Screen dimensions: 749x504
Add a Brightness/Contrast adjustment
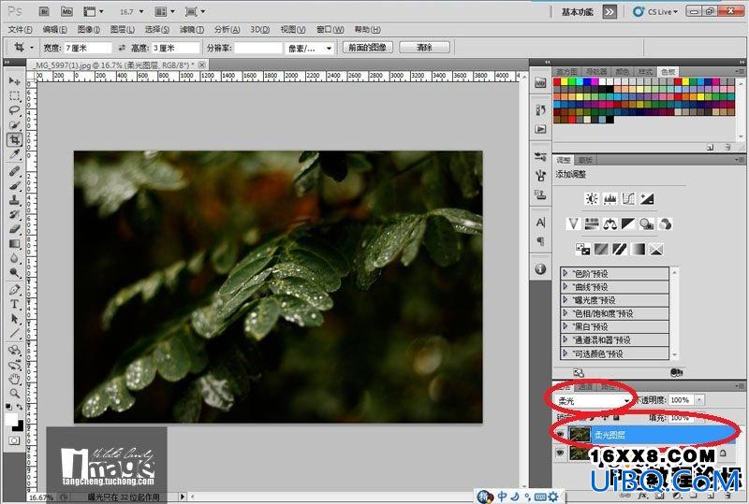coord(592,198)
